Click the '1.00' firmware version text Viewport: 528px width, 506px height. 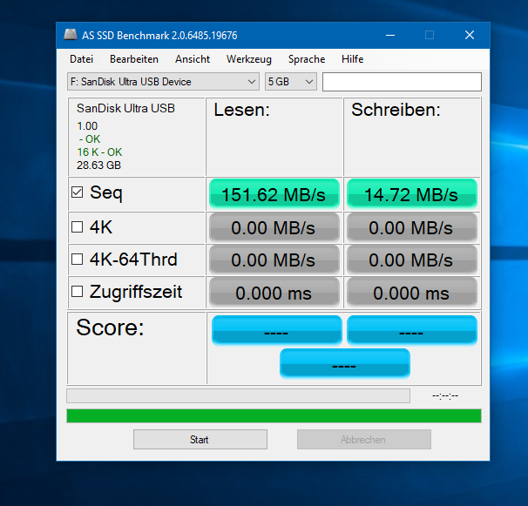(x=87, y=126)
